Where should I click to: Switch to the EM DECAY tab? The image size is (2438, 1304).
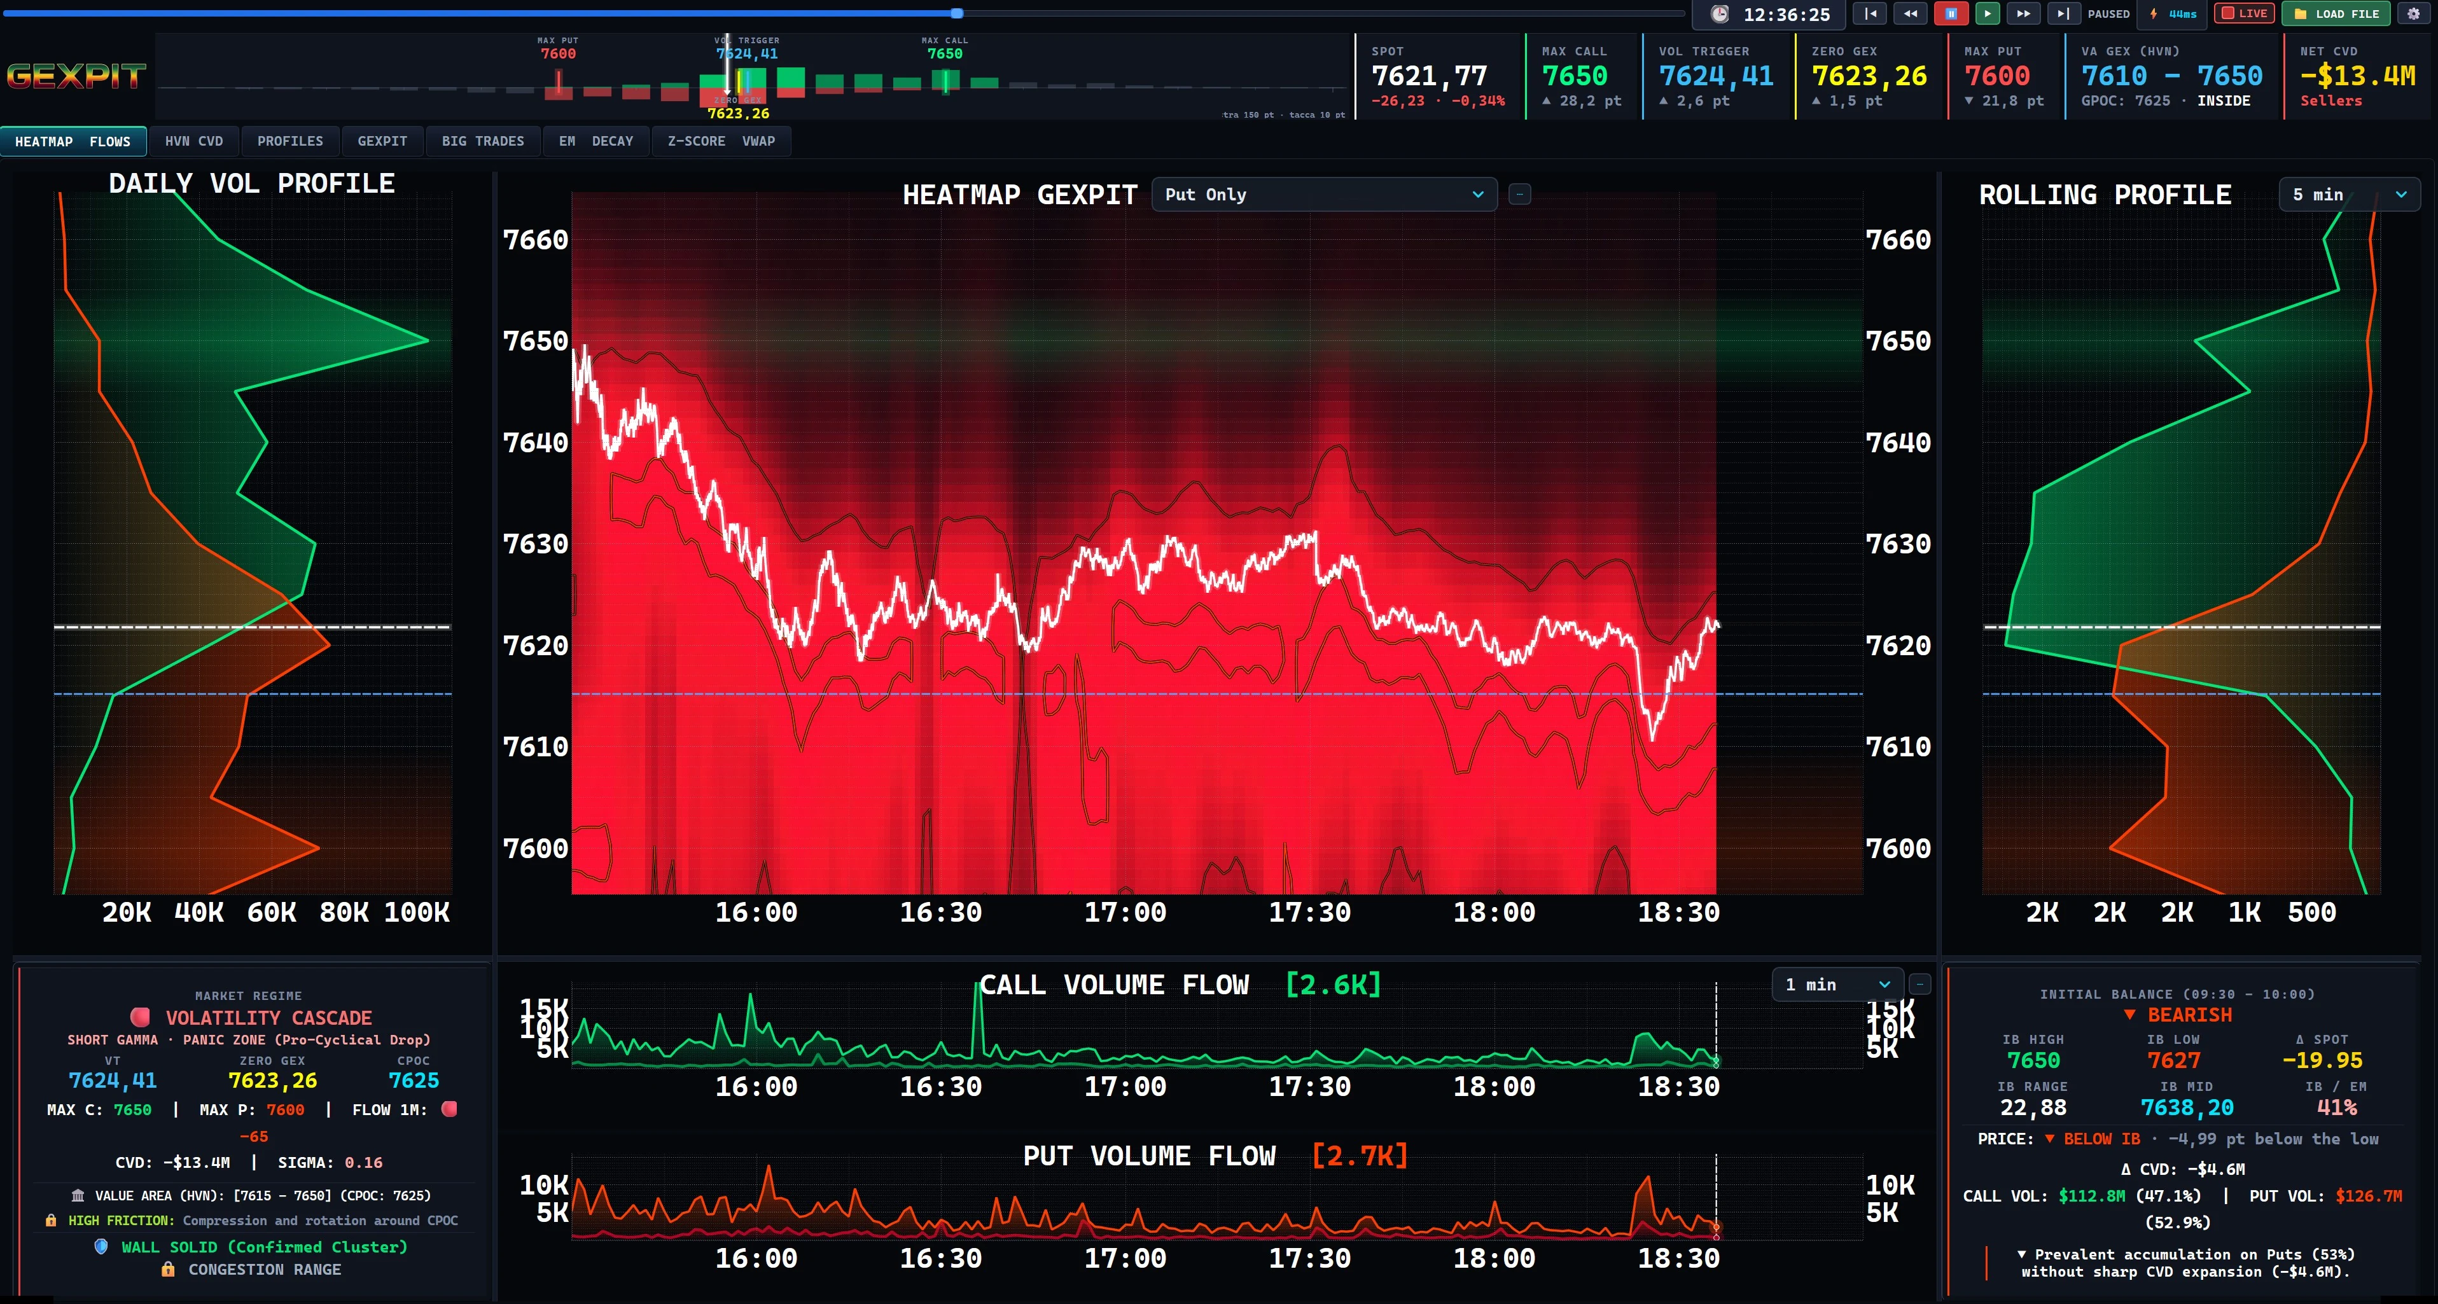tap(596, 141)
